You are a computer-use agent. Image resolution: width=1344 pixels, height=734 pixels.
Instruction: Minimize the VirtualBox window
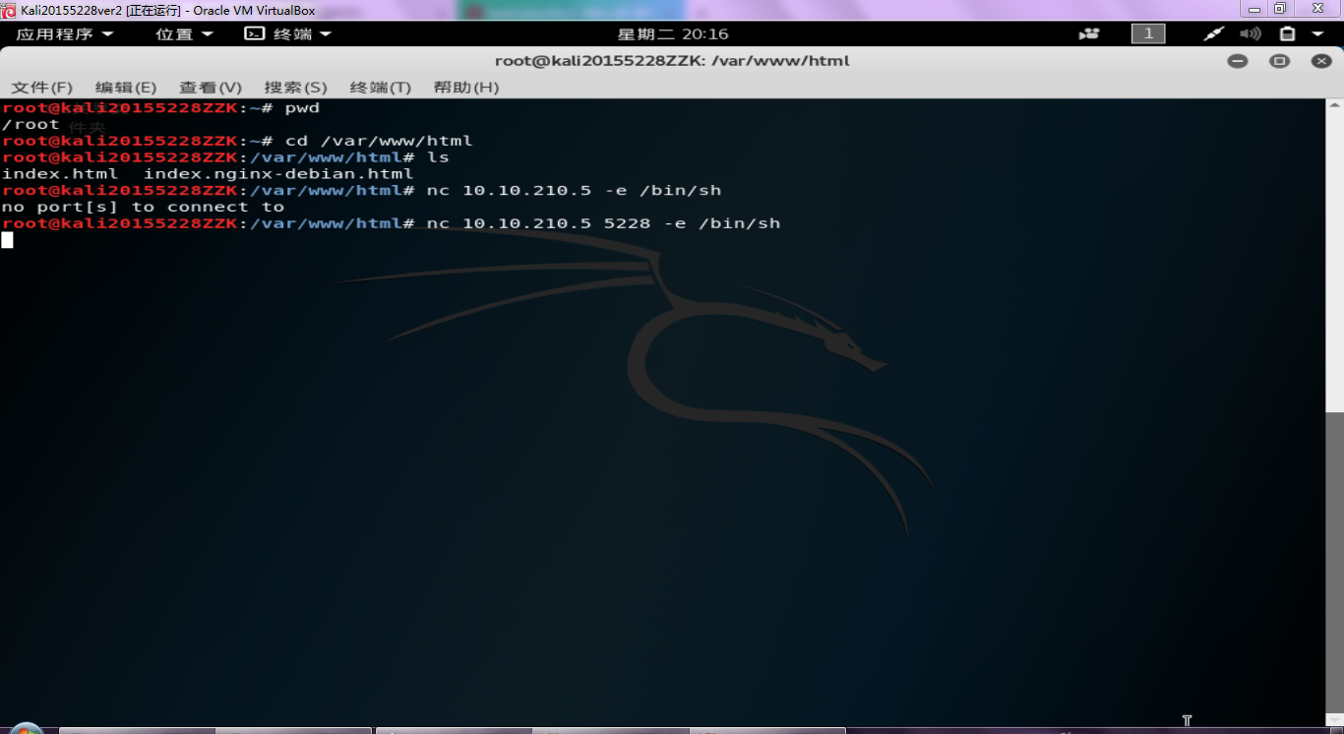coord(1254,8)
